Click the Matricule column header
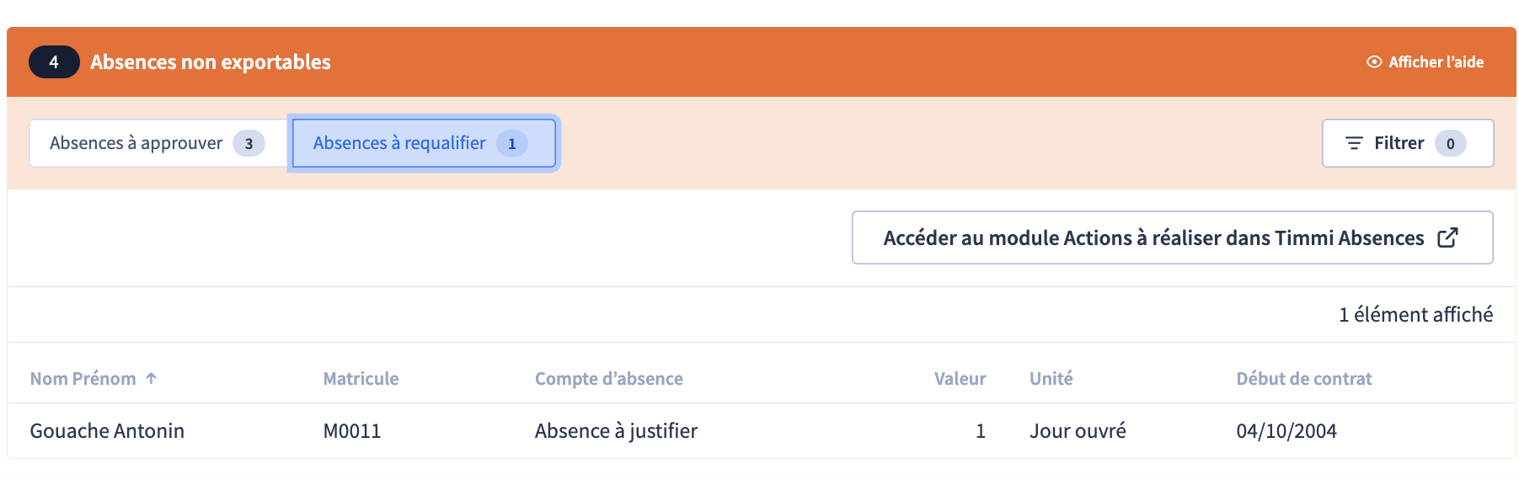1519x480 pixels. click(361, 379)
